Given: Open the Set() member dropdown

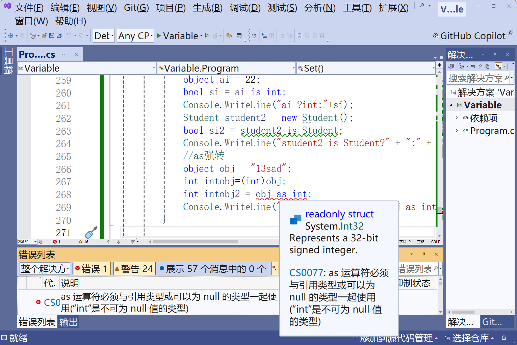Looking at the screenshot, I should pos(366,68).
